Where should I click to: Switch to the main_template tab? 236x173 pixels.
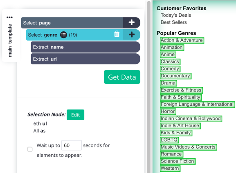(x=10, y=40)
